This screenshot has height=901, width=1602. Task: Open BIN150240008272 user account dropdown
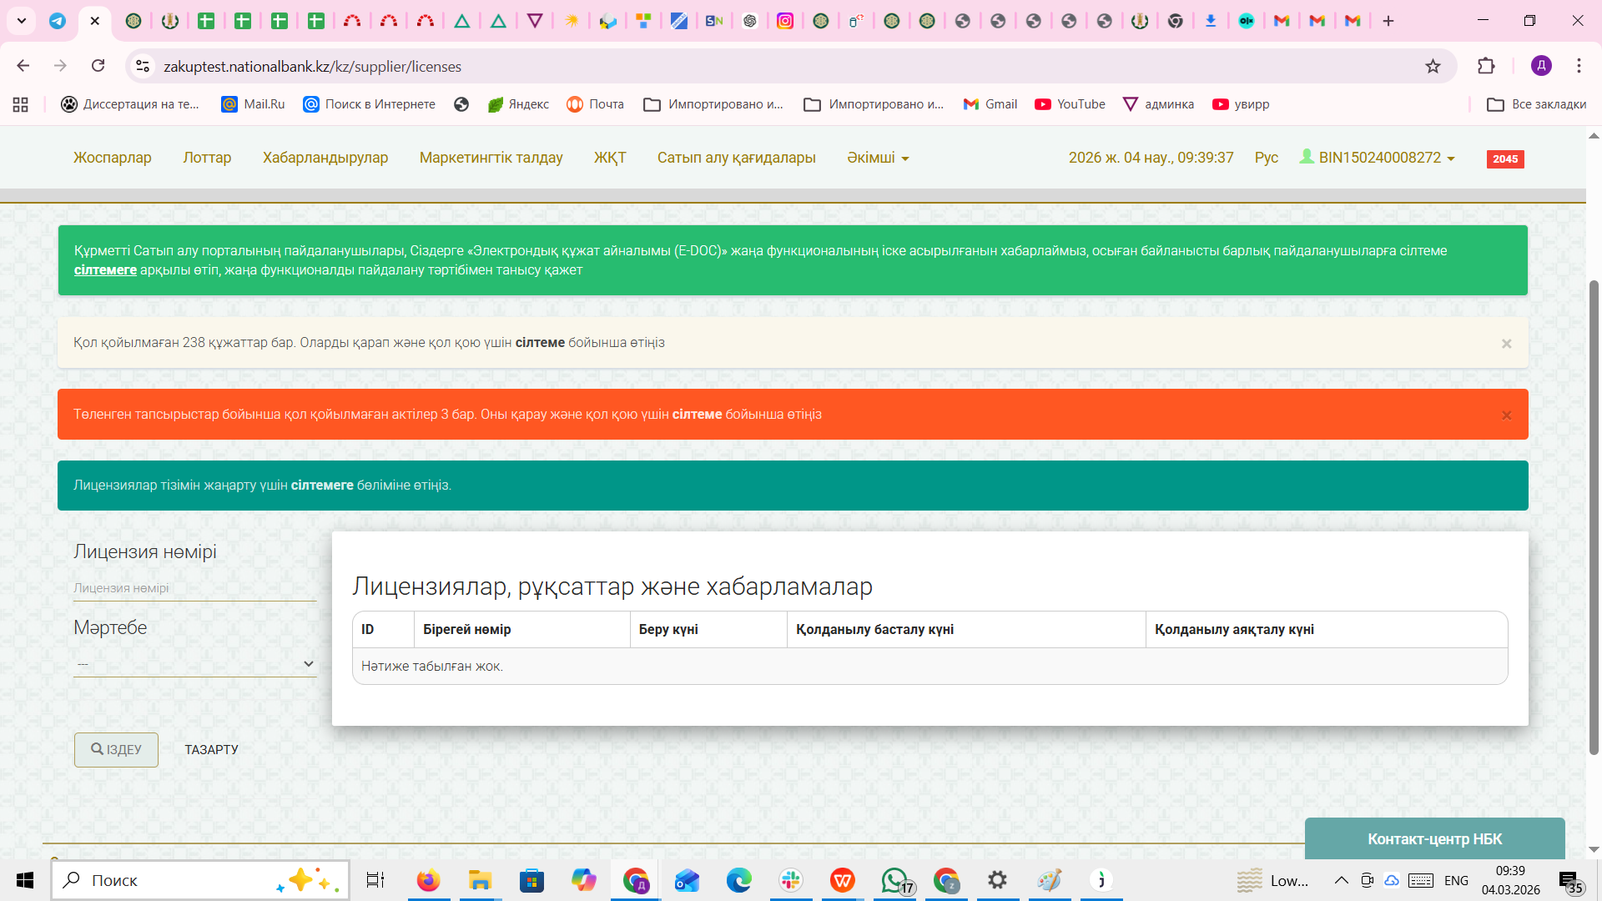[1379, 158]
